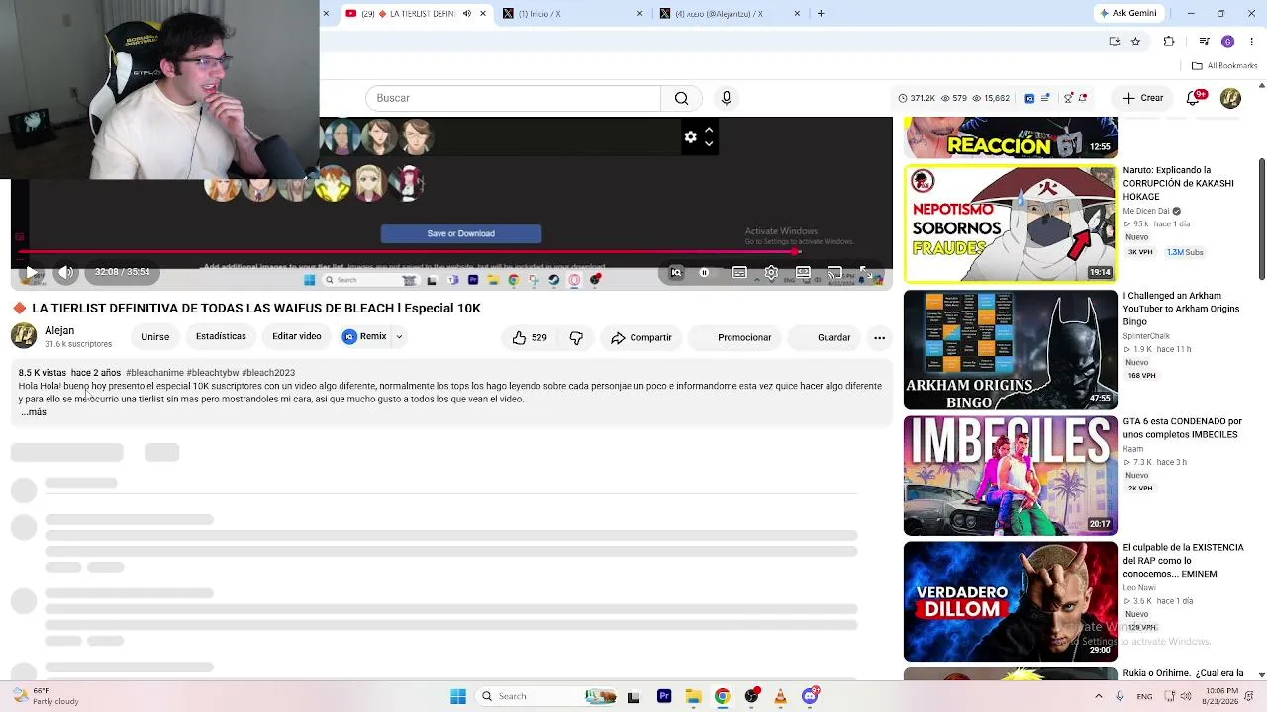Open File Explorer from the taskbar
The image size is (1267, 712).
(x=693, y=696)
